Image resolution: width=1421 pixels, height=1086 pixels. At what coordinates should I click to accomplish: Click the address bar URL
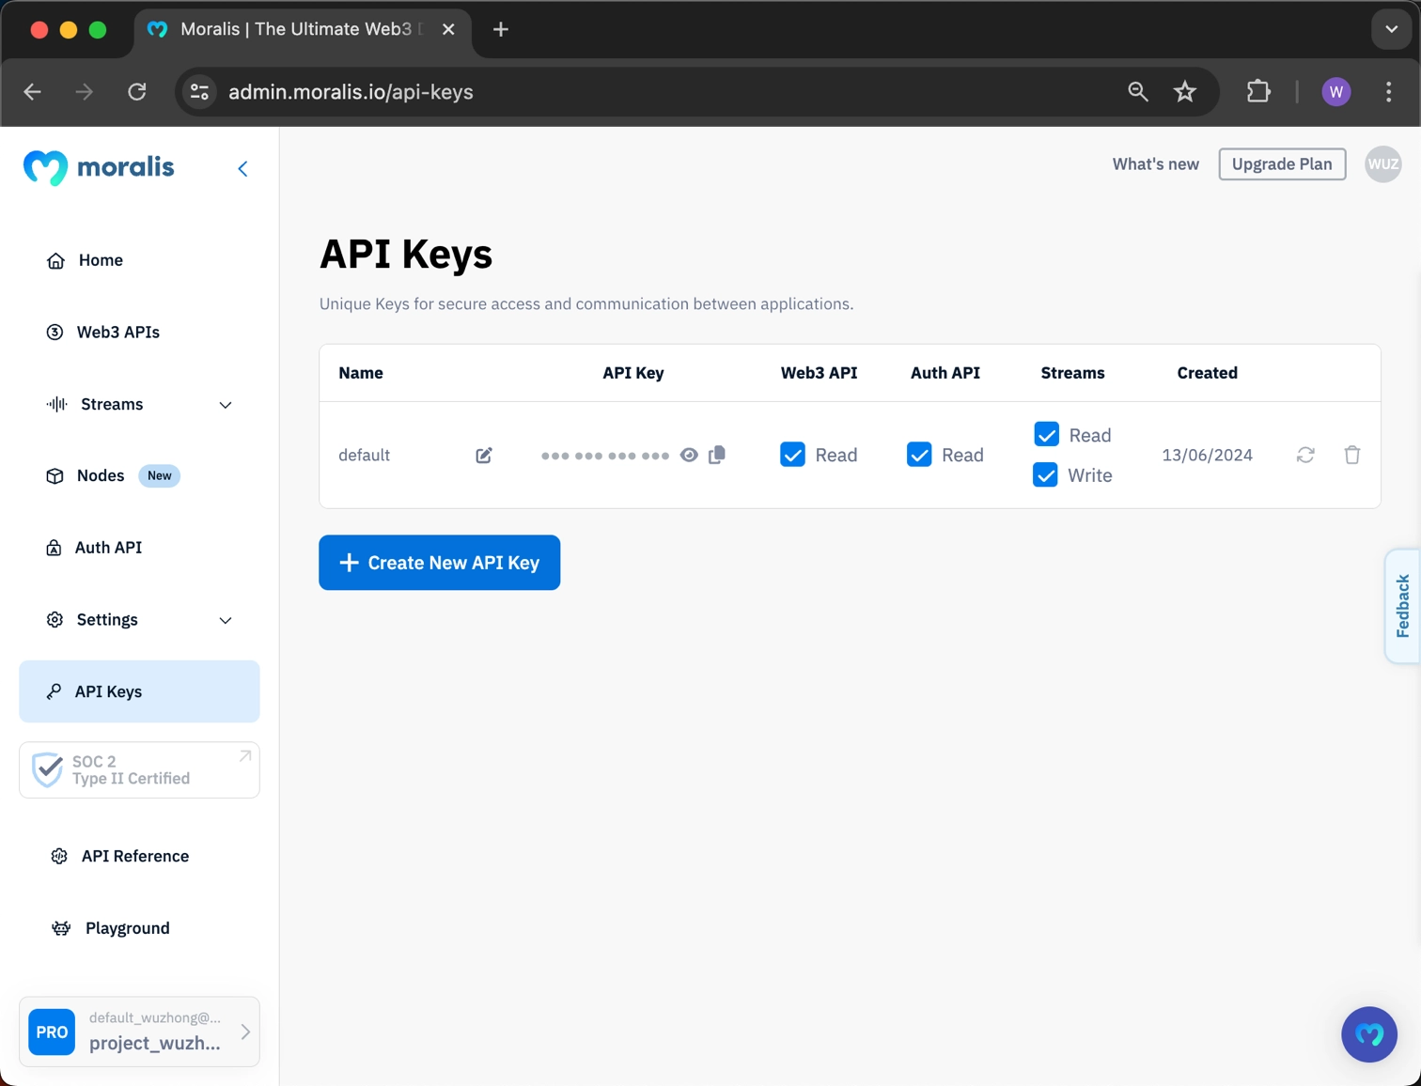[x=351, y=92]
